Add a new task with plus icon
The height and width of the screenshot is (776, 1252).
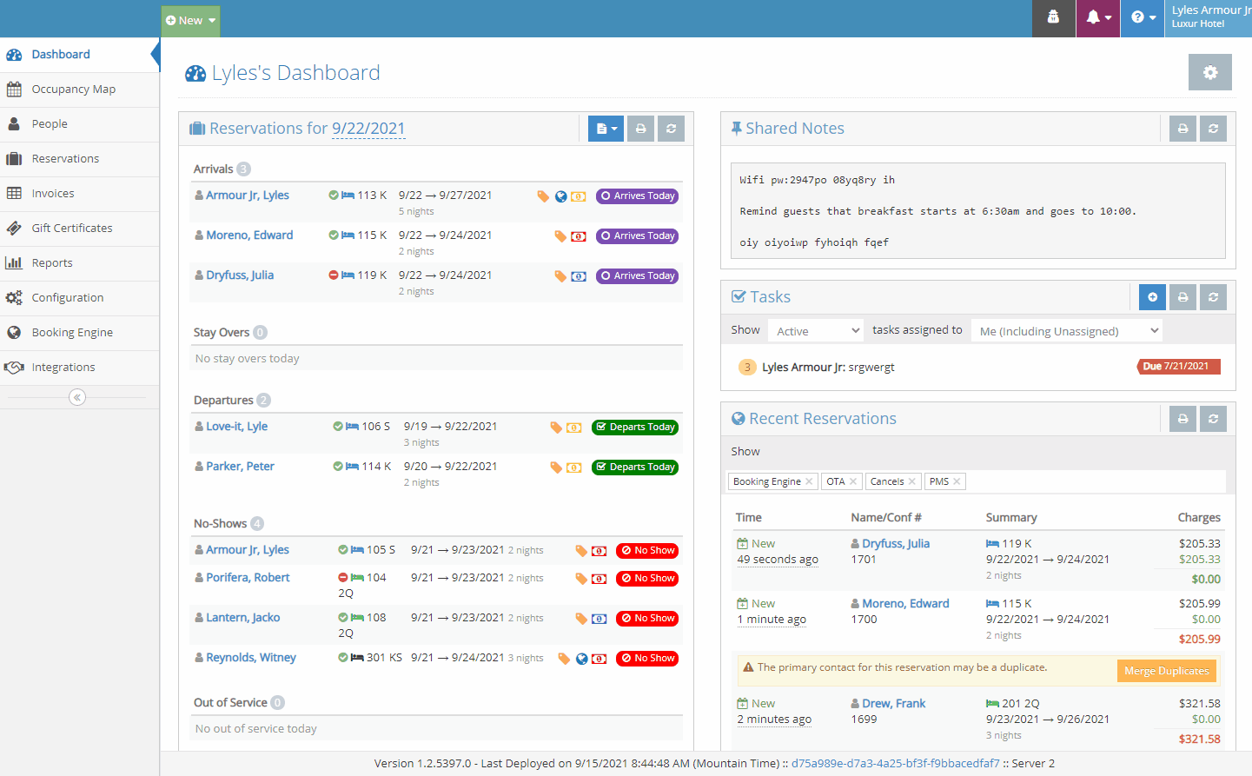pyautogui.click(x=1152, y=297)
